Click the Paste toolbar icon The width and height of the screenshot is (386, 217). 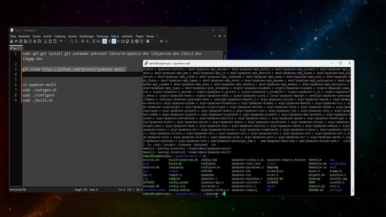tap(55, 42)
